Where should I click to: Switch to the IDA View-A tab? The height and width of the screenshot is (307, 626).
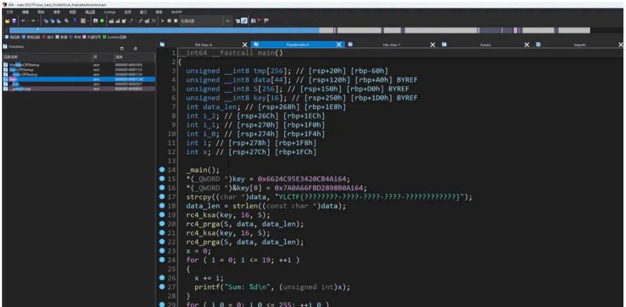tap(204, 45)
